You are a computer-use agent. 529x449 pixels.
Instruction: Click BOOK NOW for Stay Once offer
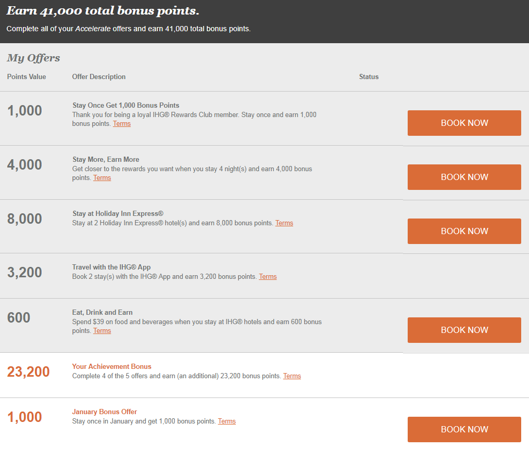pos(464,123)
